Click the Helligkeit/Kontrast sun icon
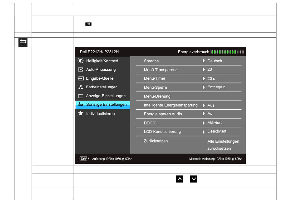Viewport: 287px width, 203px height. [x=81, y=61]
